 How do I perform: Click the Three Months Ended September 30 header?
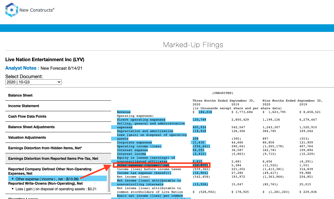pyautogui.click(x=224, y=101)
